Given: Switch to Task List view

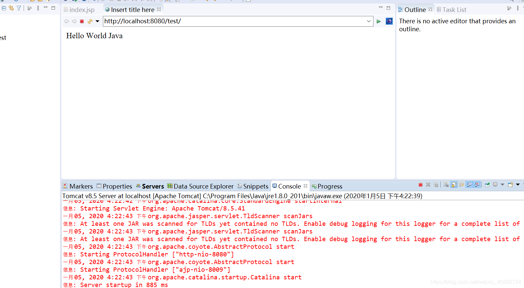Looking at the screenshot, I should 451,10.
